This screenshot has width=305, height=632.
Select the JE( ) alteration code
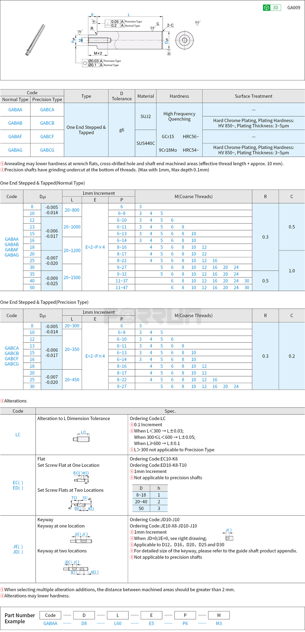coord(18,547)
